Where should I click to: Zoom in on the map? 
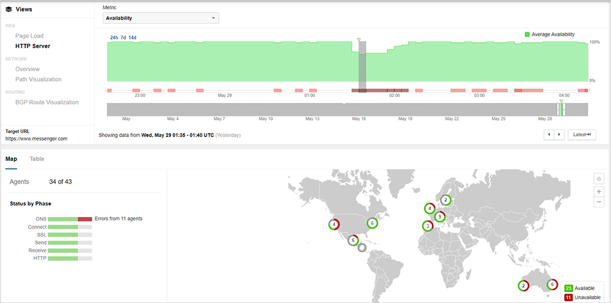[599, 191]
